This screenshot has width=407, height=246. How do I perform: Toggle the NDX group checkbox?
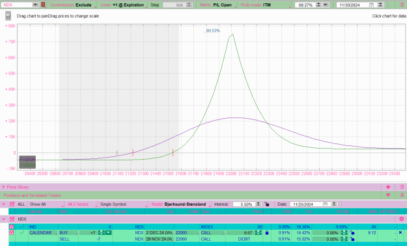click(12, 219)
